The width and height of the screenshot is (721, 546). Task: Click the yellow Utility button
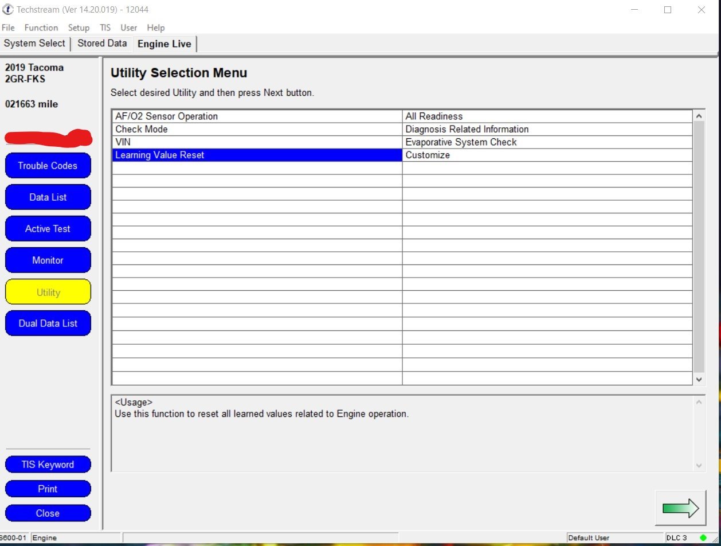coord(48,292)
